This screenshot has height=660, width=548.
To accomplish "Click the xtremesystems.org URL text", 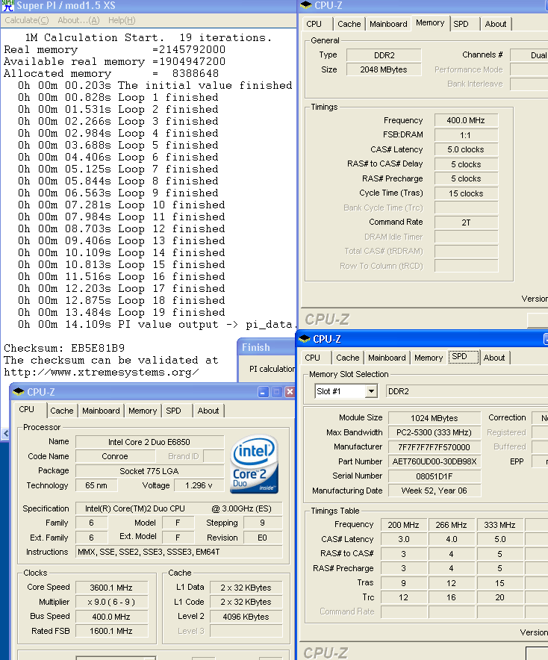I will pyautogui.click(x=102, y=372).
